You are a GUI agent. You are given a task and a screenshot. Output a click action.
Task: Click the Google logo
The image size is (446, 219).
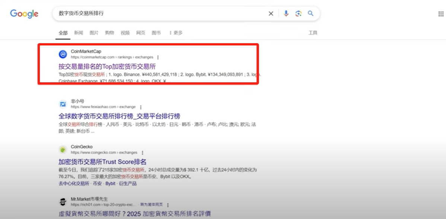pyautogui.click(x=24, y=14)
